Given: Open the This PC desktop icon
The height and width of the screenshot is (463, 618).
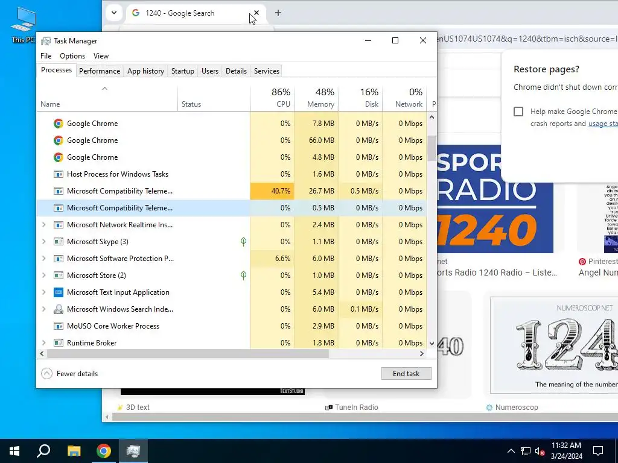Looking at the screenshot, I should [24, 25].
